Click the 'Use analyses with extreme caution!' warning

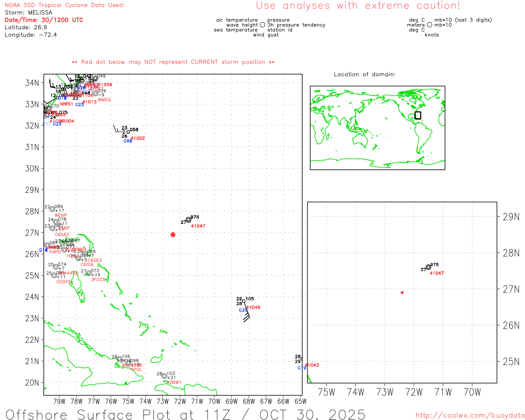point(358,6)
